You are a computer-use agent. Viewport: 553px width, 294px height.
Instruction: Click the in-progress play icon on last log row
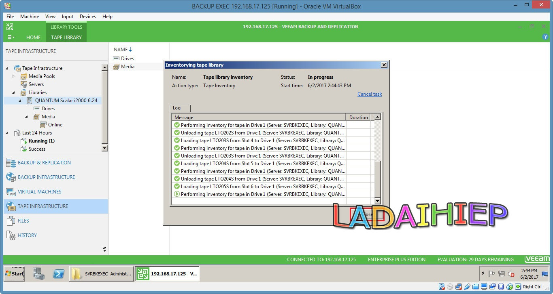[x=177, y=194]
